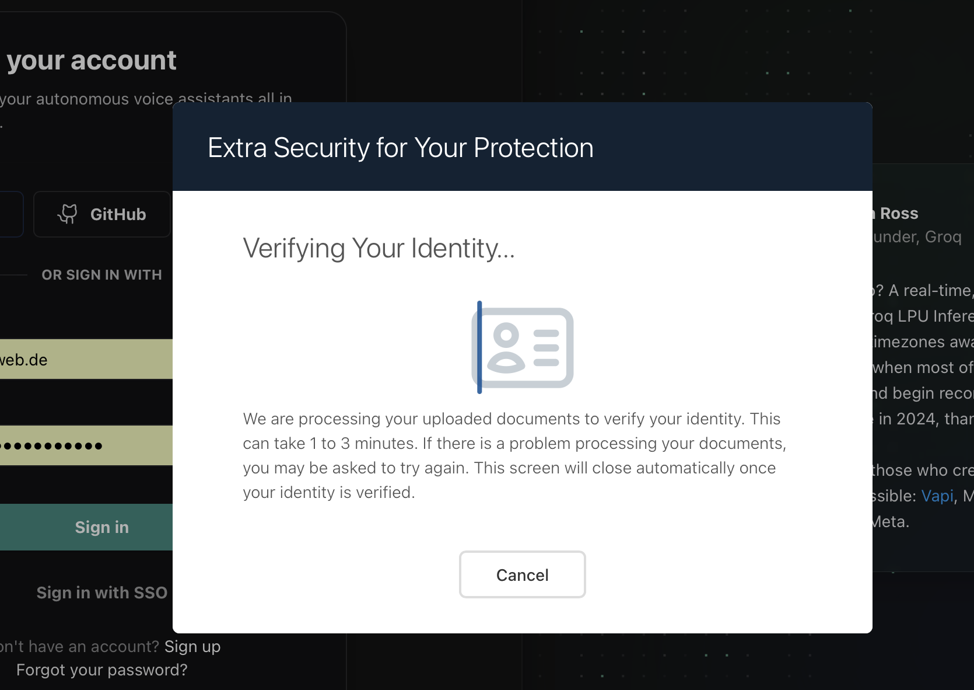Click the document processing description paragraph
The width and height of the screenshot is (974, 690).
tap(514, 455)
